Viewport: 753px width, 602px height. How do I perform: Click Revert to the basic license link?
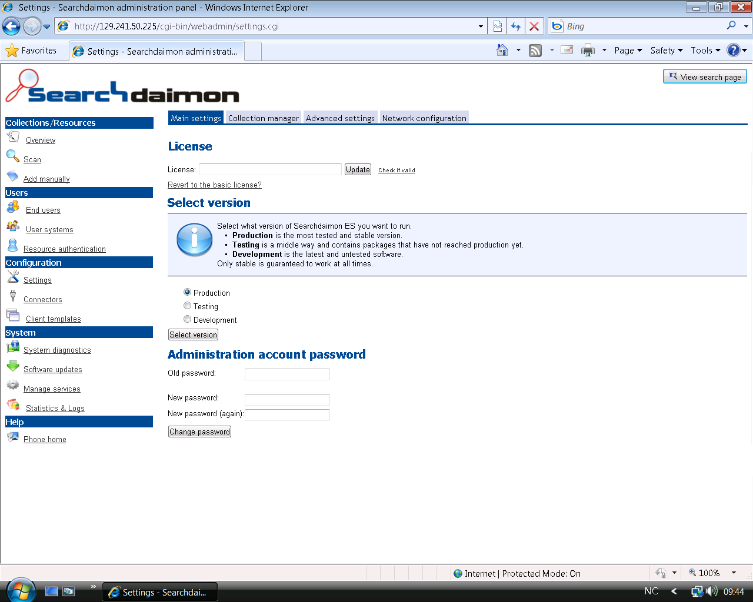click(x=215, y=185)
